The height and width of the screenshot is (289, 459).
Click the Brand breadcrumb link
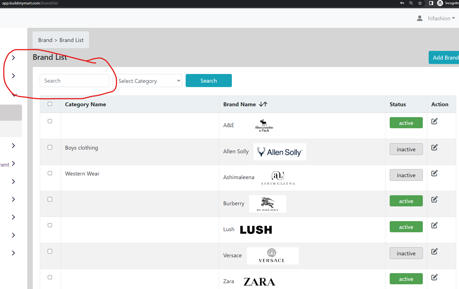45,40
